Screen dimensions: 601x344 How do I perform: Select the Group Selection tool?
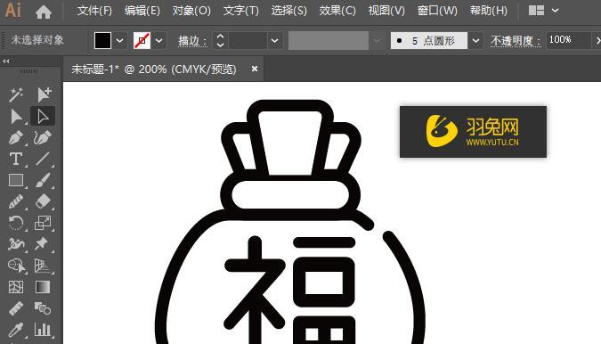click(44, 94)
